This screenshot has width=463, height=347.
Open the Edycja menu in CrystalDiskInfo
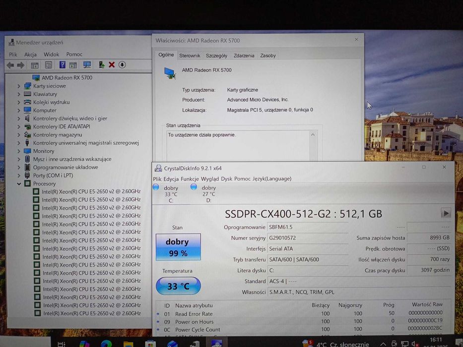(171, 179)
